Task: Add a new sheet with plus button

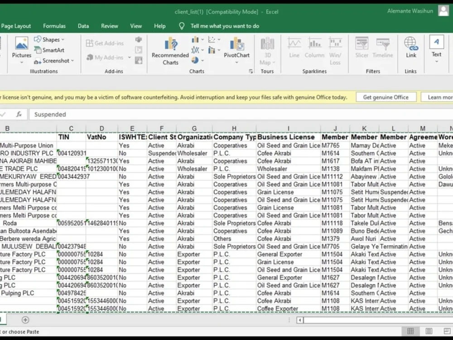Action: click(25, 320)
